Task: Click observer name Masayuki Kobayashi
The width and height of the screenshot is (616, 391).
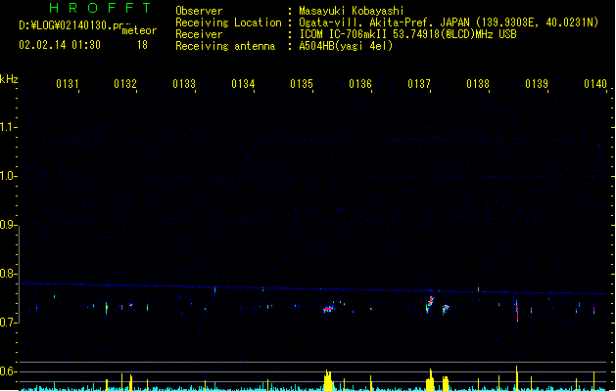Action: tap(352, 11)
